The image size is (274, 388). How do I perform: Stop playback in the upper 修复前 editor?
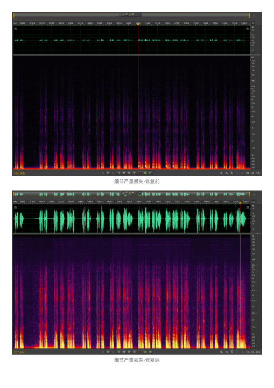coord(103,173)
